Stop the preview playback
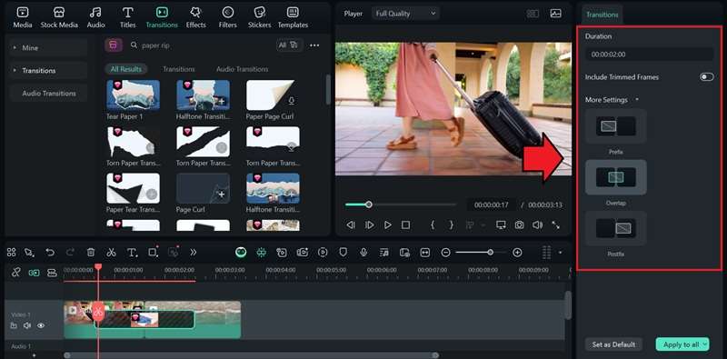This screenshot has height=359, width=727. tap(405, 225)
